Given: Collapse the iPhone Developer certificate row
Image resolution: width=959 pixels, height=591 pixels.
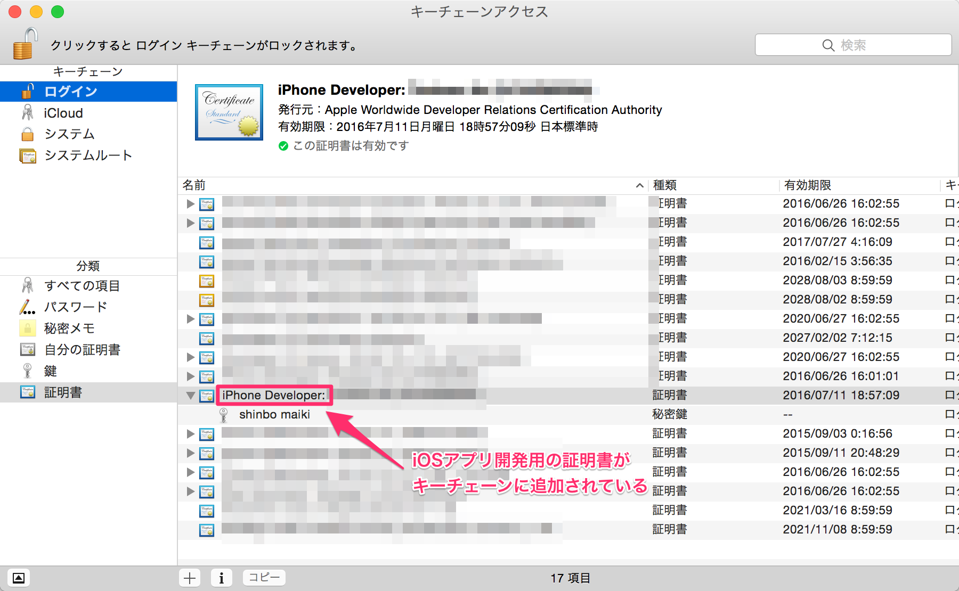Looking at the screenshot, I should (x=190, y=396).
